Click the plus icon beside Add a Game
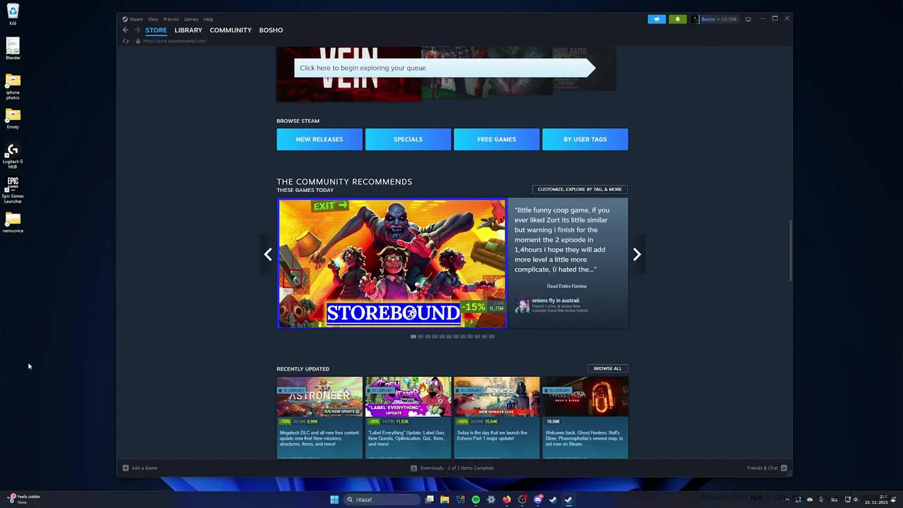This screenshot has width=903, height=508. (x=126, y=468)
